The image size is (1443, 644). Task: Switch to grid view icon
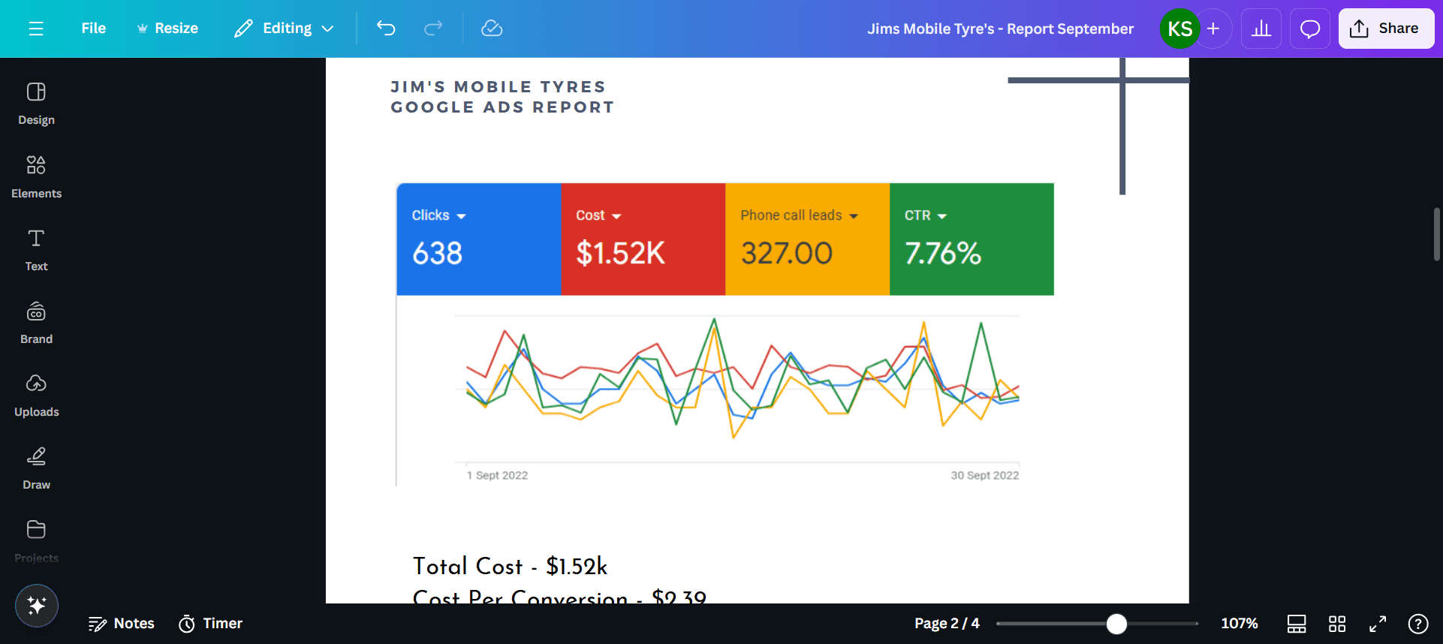click(1337, 624)
